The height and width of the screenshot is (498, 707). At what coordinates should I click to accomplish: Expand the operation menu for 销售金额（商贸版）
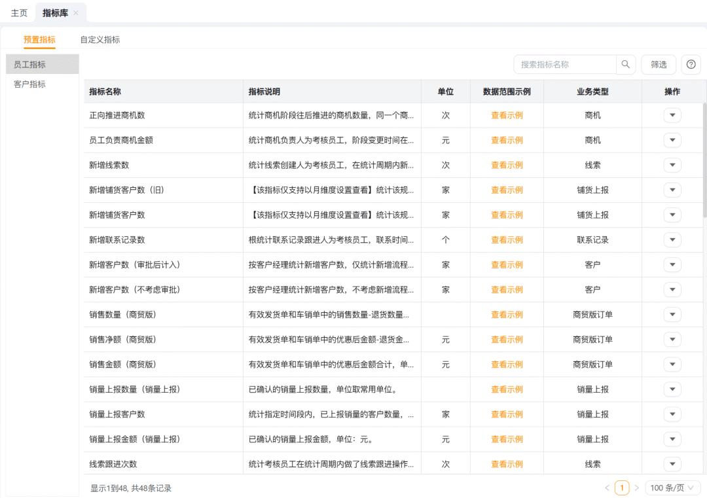coord(672,364)
